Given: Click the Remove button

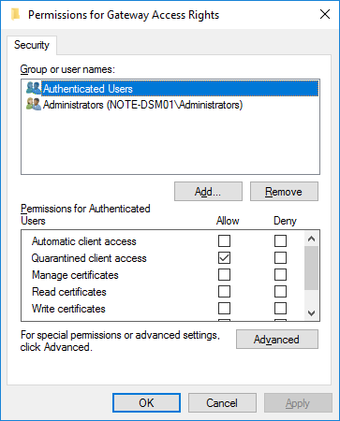Looking at the screenshot, I should pos(284,192).
